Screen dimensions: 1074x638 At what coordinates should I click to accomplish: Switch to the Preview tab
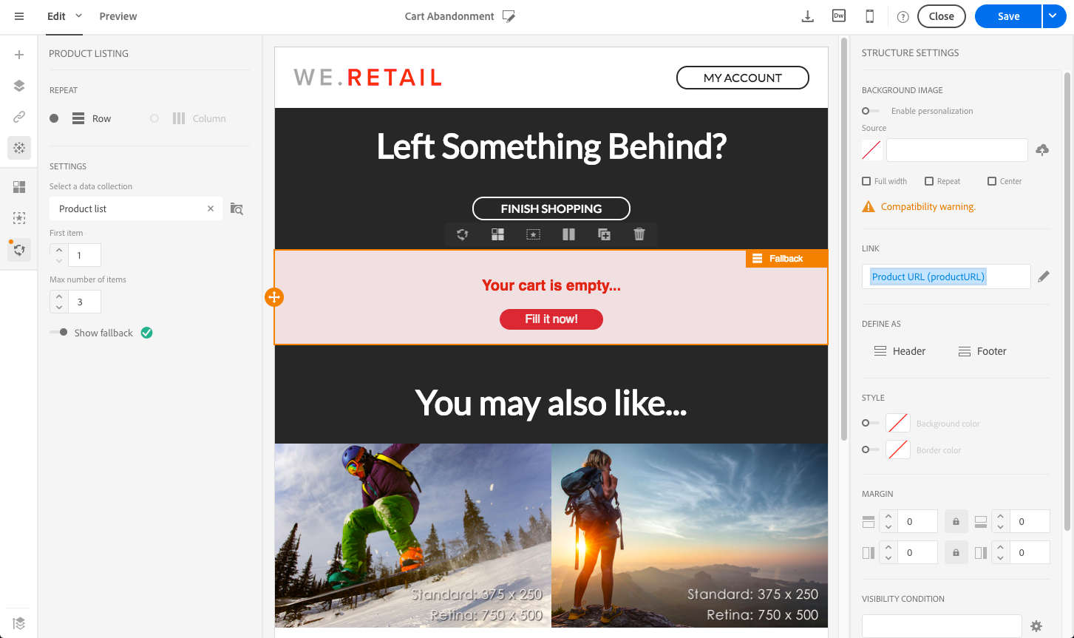(118, 16)
